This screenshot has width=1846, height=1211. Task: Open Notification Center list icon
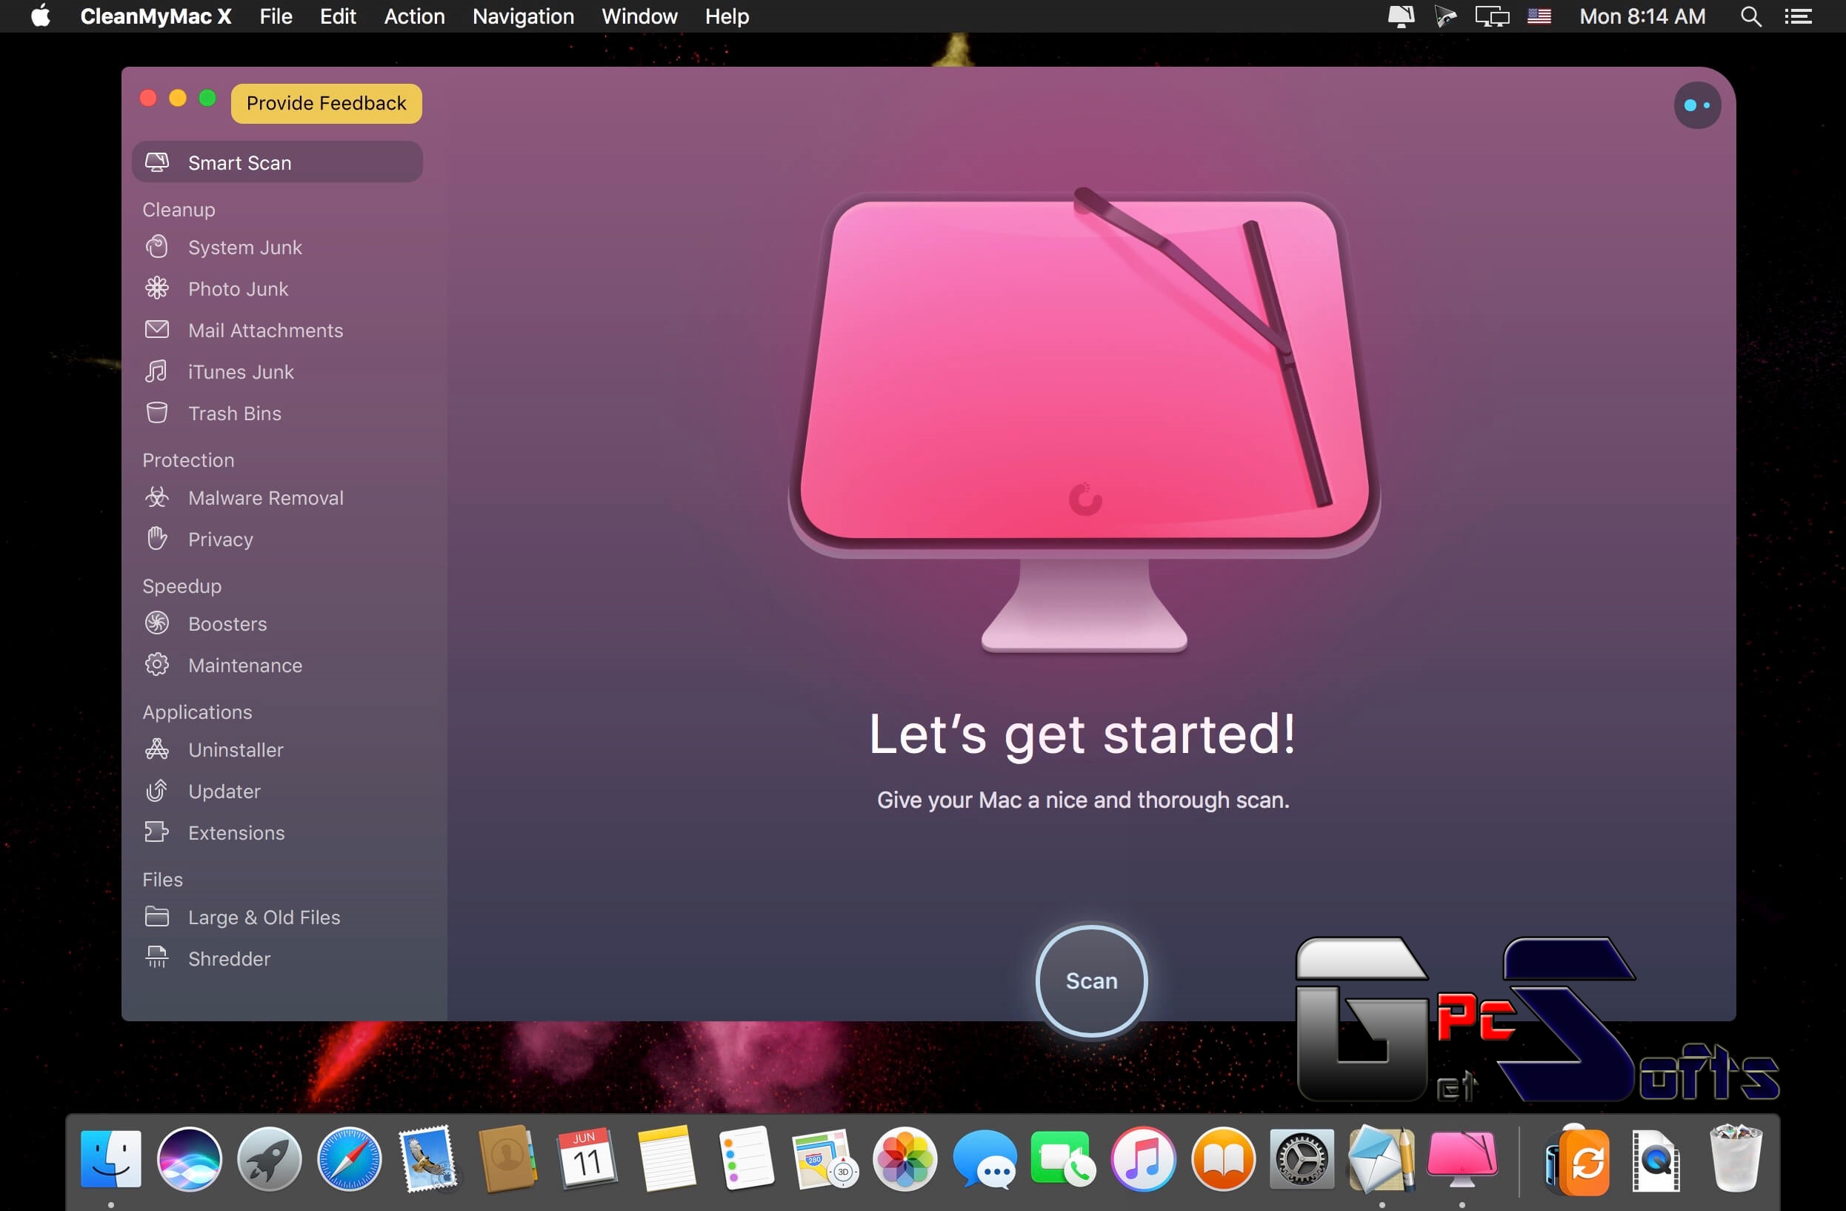pyautogui.click(x=1798, y=16)
